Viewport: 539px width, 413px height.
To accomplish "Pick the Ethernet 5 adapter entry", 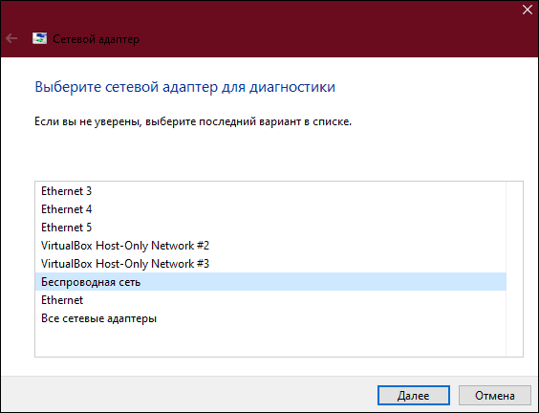I will 270,228.
